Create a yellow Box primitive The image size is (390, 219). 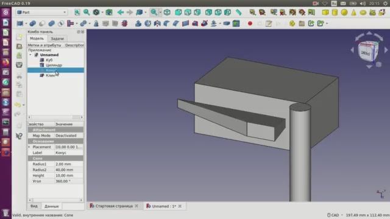(x=325, y=12)
